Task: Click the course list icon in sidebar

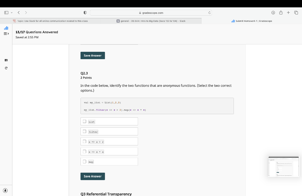Action: (x=6, y=60)
